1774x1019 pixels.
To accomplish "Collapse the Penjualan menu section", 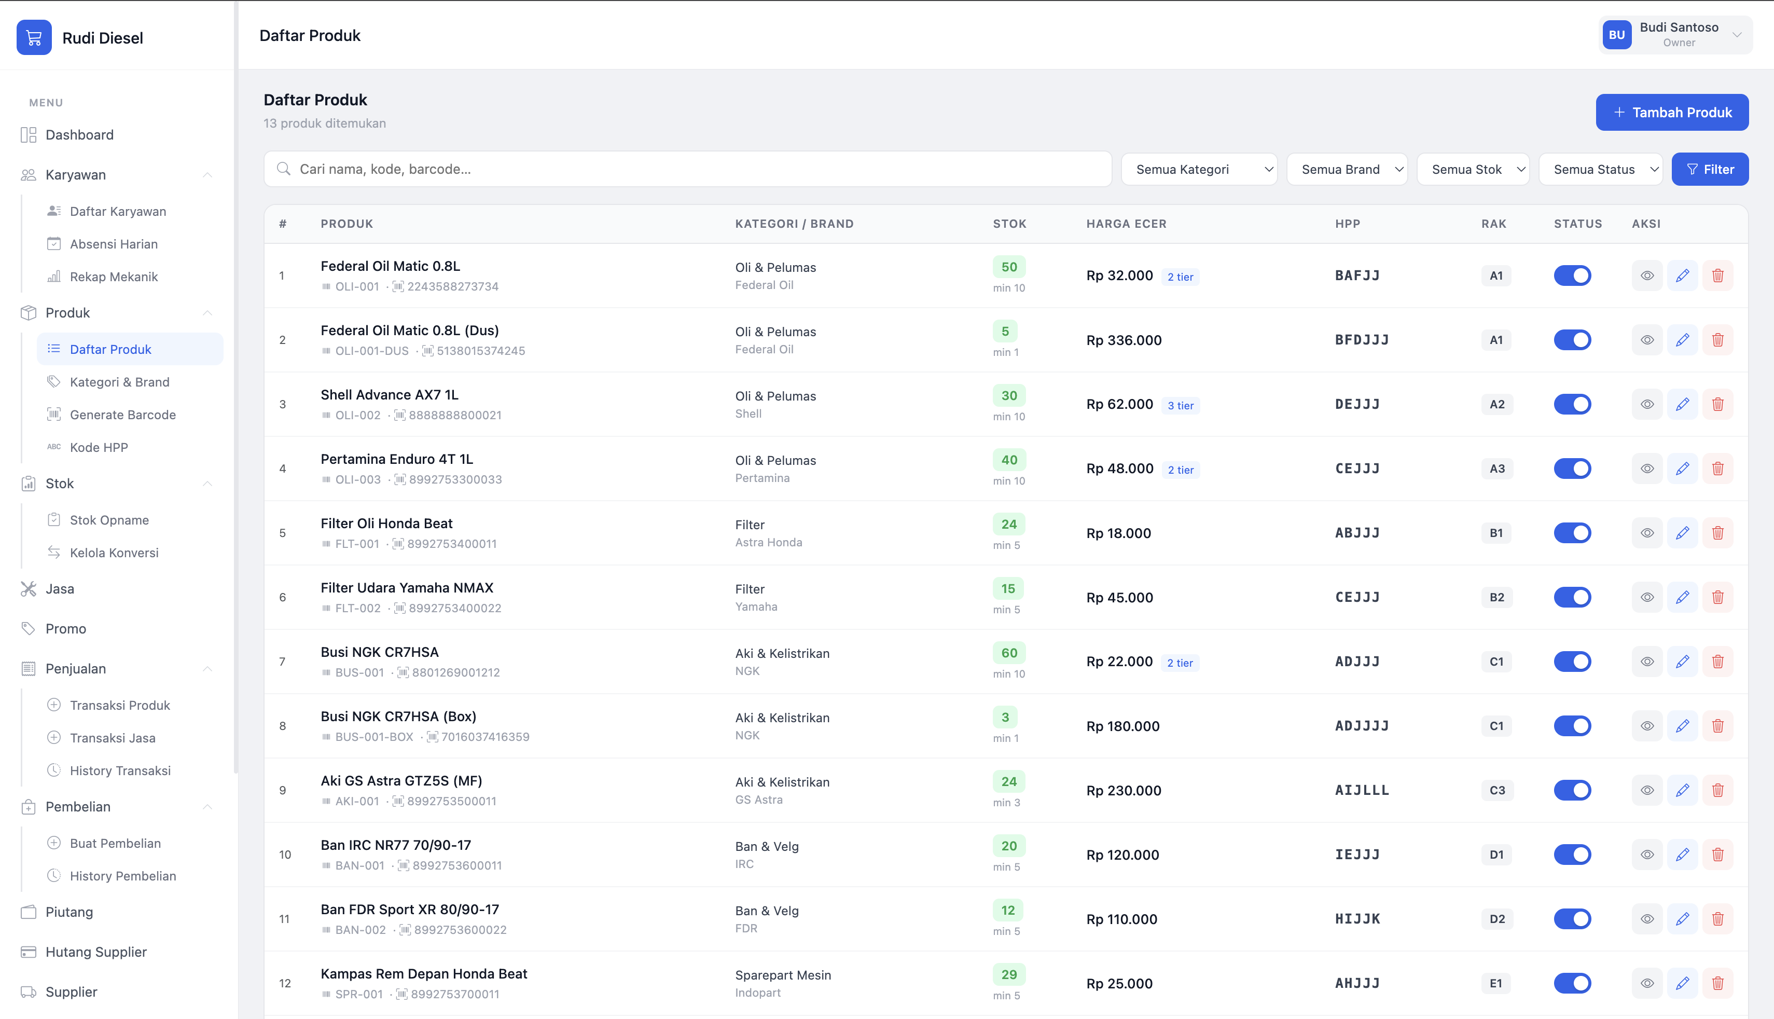I will (x=207, y=669).
